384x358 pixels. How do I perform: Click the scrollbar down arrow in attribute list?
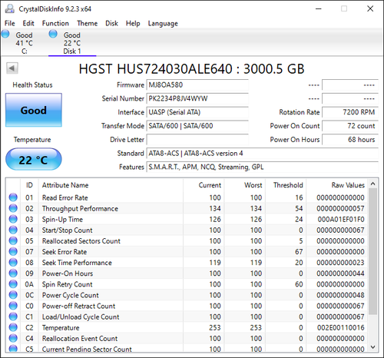[372, 347]
